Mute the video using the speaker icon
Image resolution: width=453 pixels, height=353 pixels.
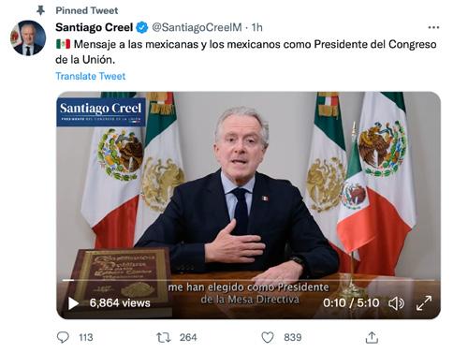pyautogui.click(x=396, y=303)
